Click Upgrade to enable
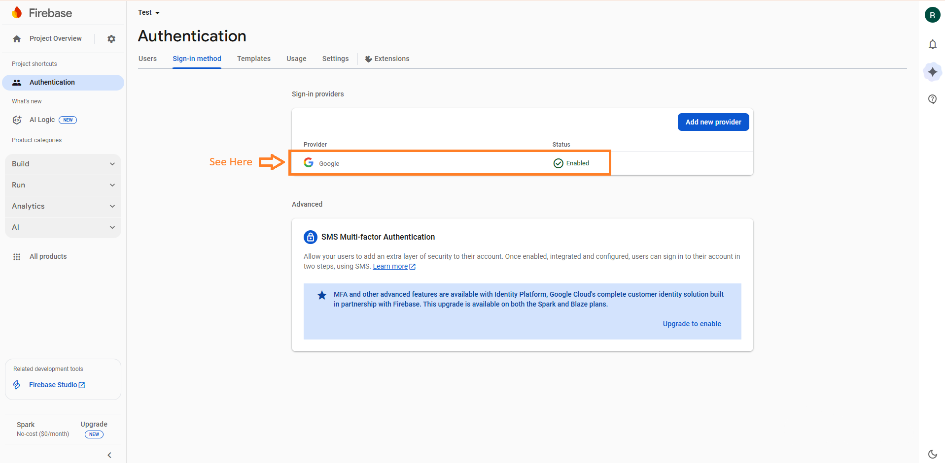945x463 pixels. (x=692, y=324)
